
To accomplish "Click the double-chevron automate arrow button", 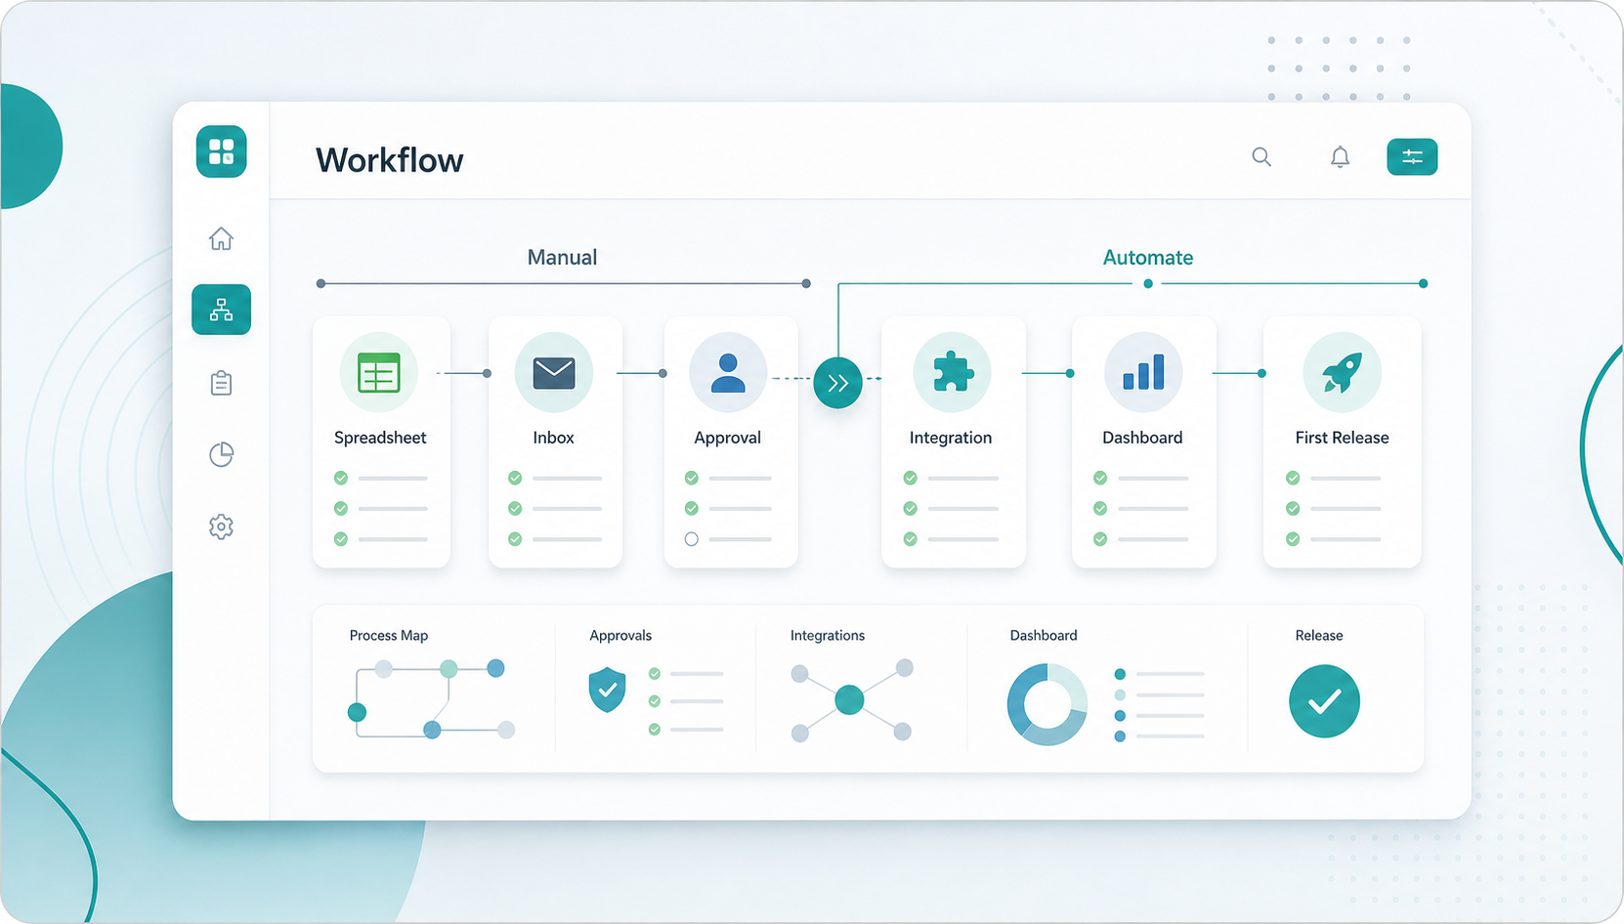I will tap(837, 383).
